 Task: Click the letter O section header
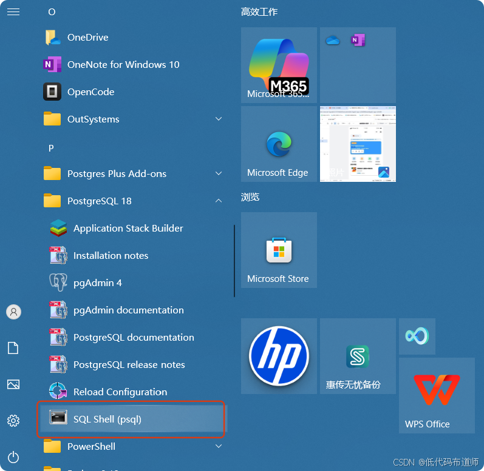52,12
